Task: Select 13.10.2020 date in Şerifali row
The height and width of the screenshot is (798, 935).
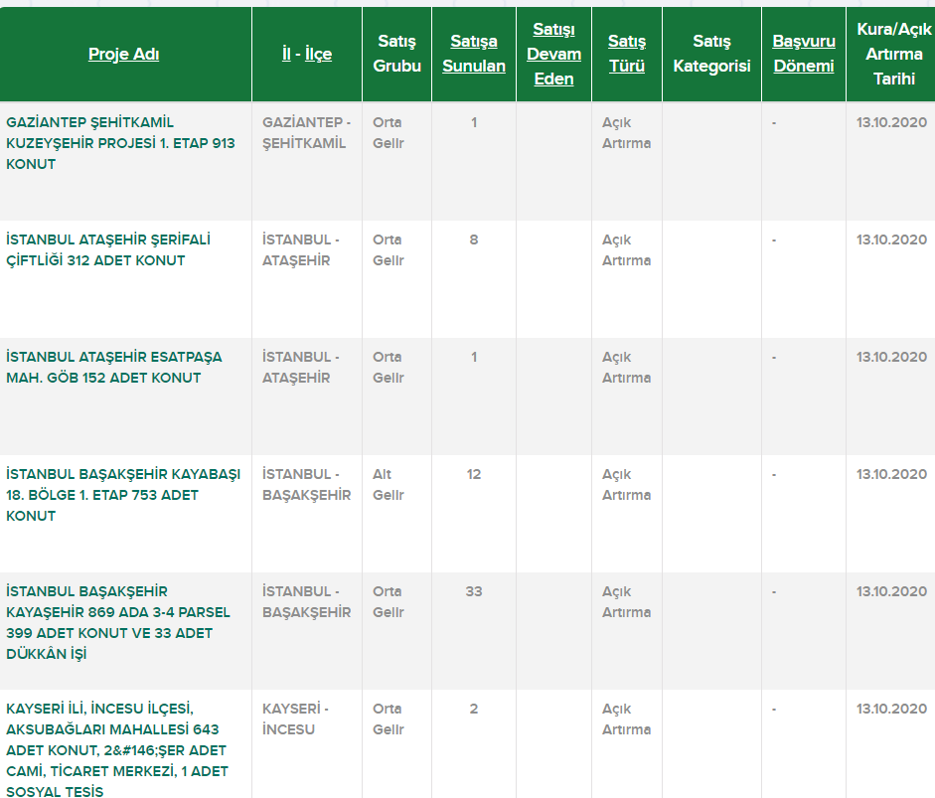Action: [x=891, y=239]
